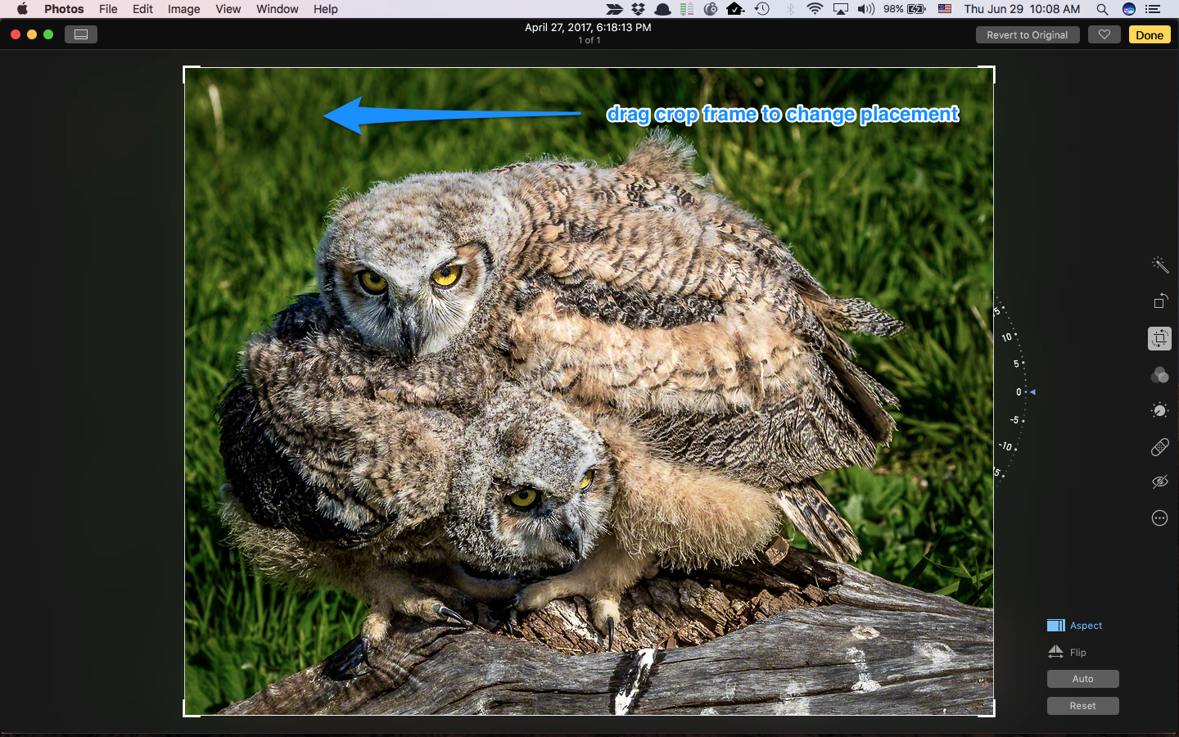Select the Enhance magic wand tool
The image size is (1179, 737).
coord(1159,265)
